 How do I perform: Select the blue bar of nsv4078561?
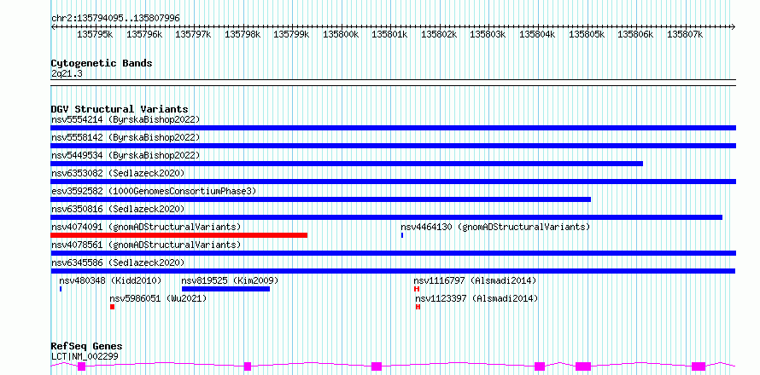point(393,253)
